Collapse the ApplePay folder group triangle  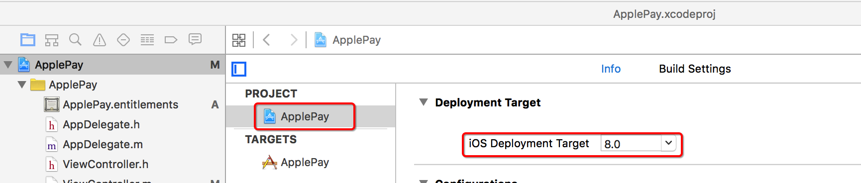point(22,85)
